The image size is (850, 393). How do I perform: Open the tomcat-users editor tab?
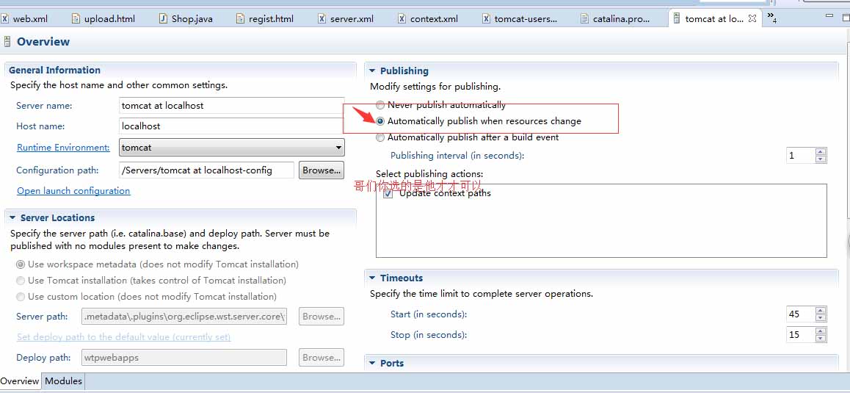pos(520,18)
